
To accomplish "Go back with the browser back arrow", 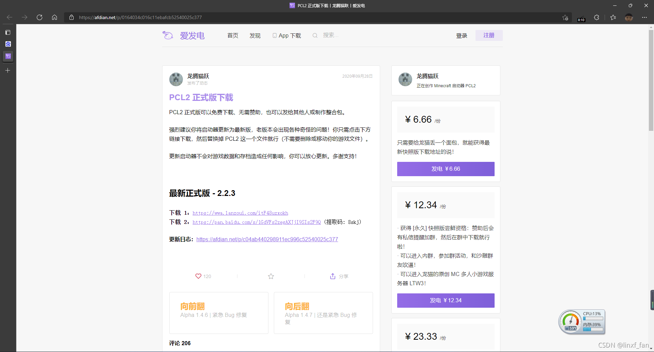I will pyautogui.click(x=10, y=17).
